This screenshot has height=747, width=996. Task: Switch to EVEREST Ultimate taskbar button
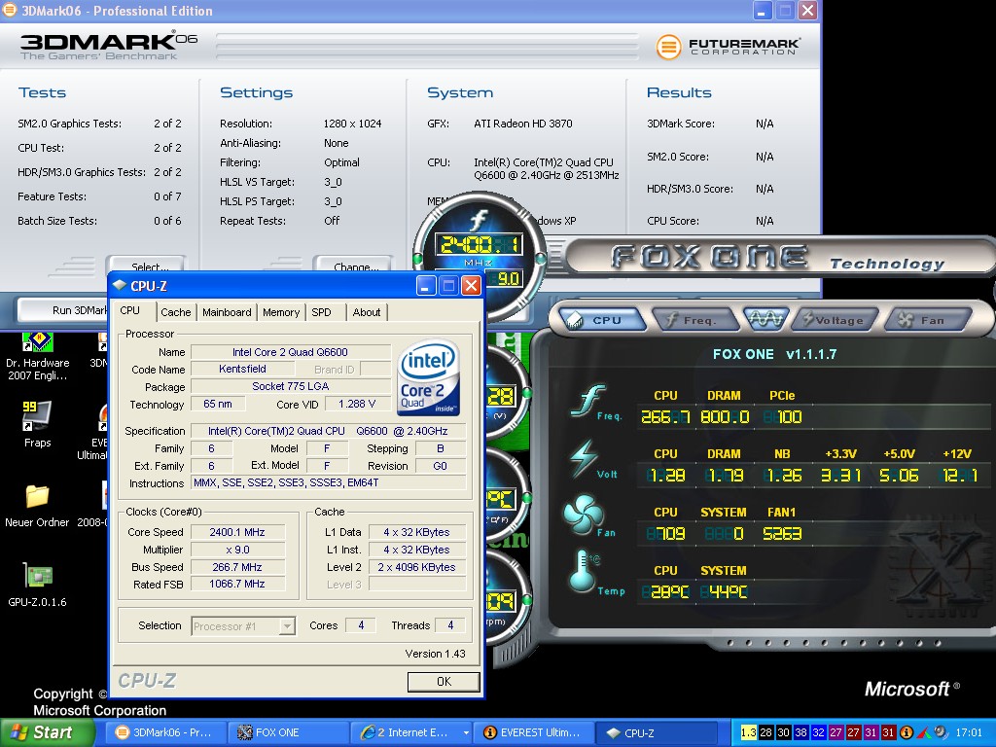536,732
